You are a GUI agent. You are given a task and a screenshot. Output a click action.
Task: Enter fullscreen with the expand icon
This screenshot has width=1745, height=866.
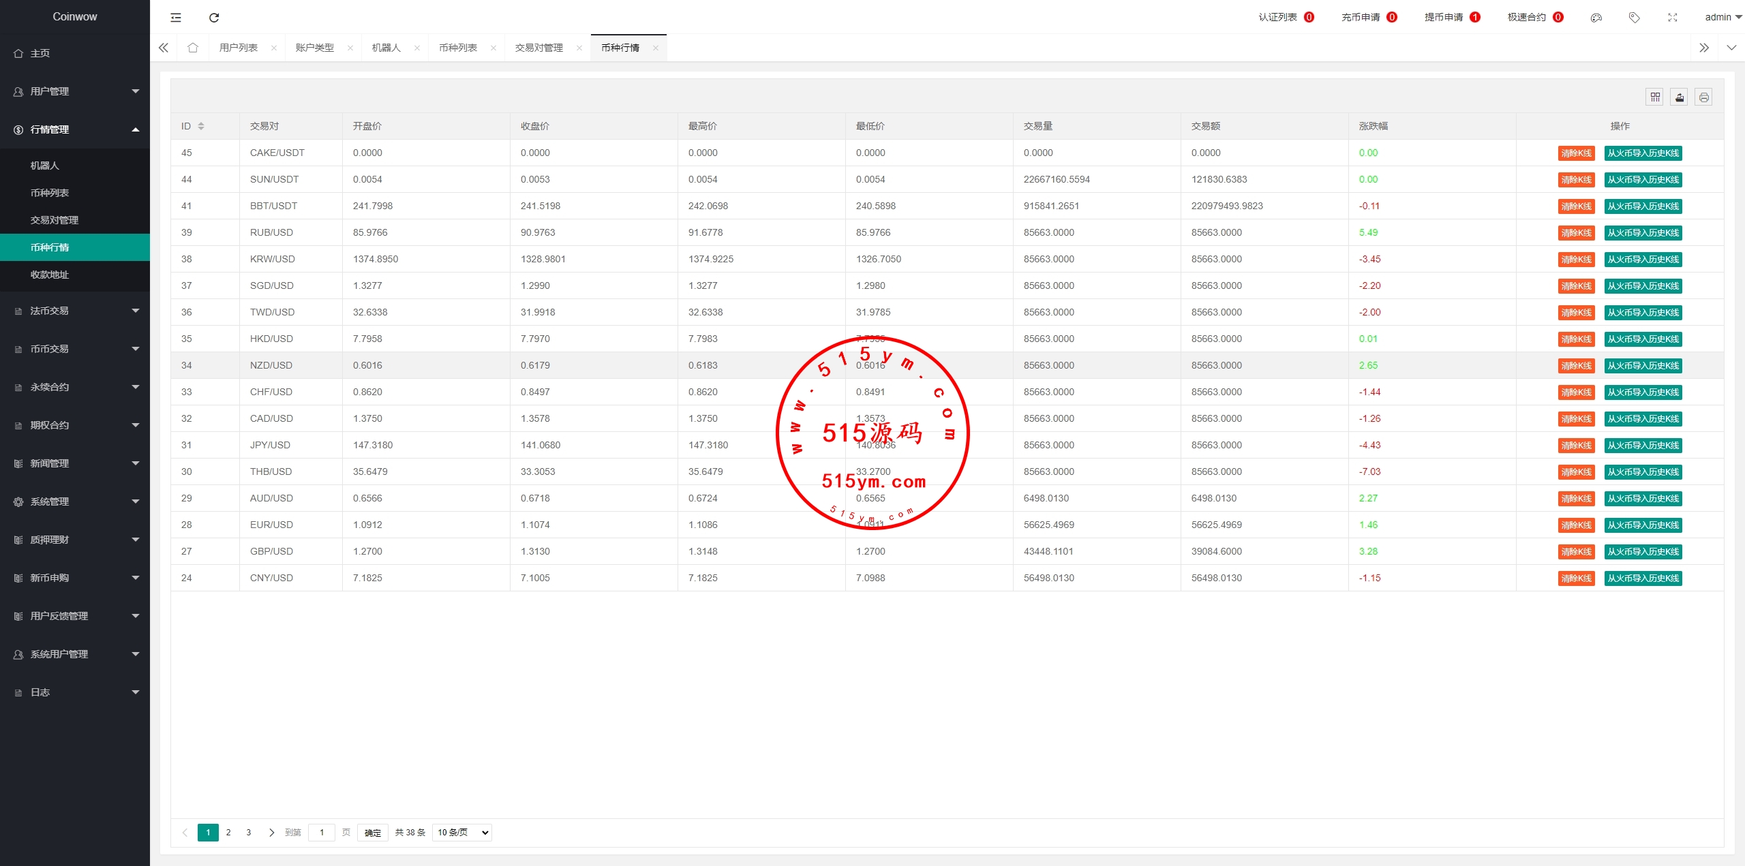tap(1672, 17)
